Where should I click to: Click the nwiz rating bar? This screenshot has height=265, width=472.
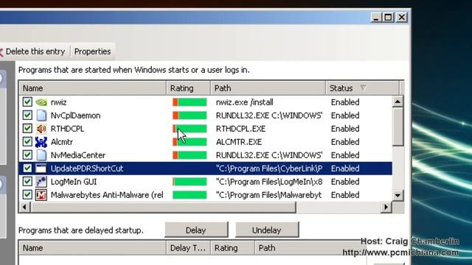[190, 102]
